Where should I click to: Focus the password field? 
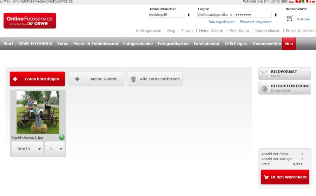click(254, 15)
